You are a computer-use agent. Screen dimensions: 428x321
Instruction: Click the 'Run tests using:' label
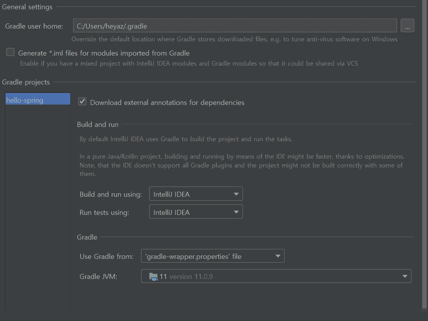pos(104,213)
